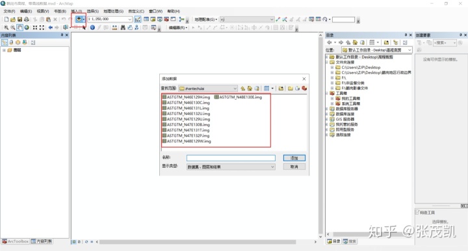Screen dimensions: 468x251
Task: Click Go Home icon in Add Data dialog
Action: pos(250,88)
